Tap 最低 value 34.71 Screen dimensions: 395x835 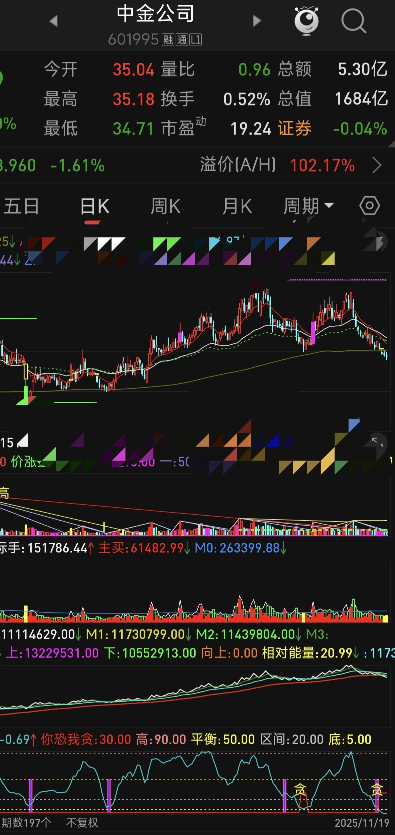click(133, 128)
